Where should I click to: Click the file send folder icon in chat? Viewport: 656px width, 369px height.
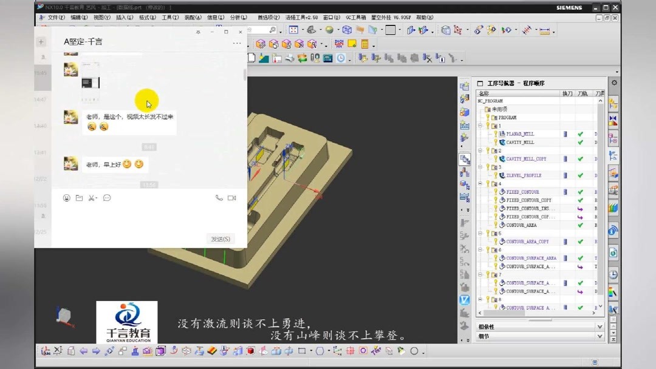point(80,197)
